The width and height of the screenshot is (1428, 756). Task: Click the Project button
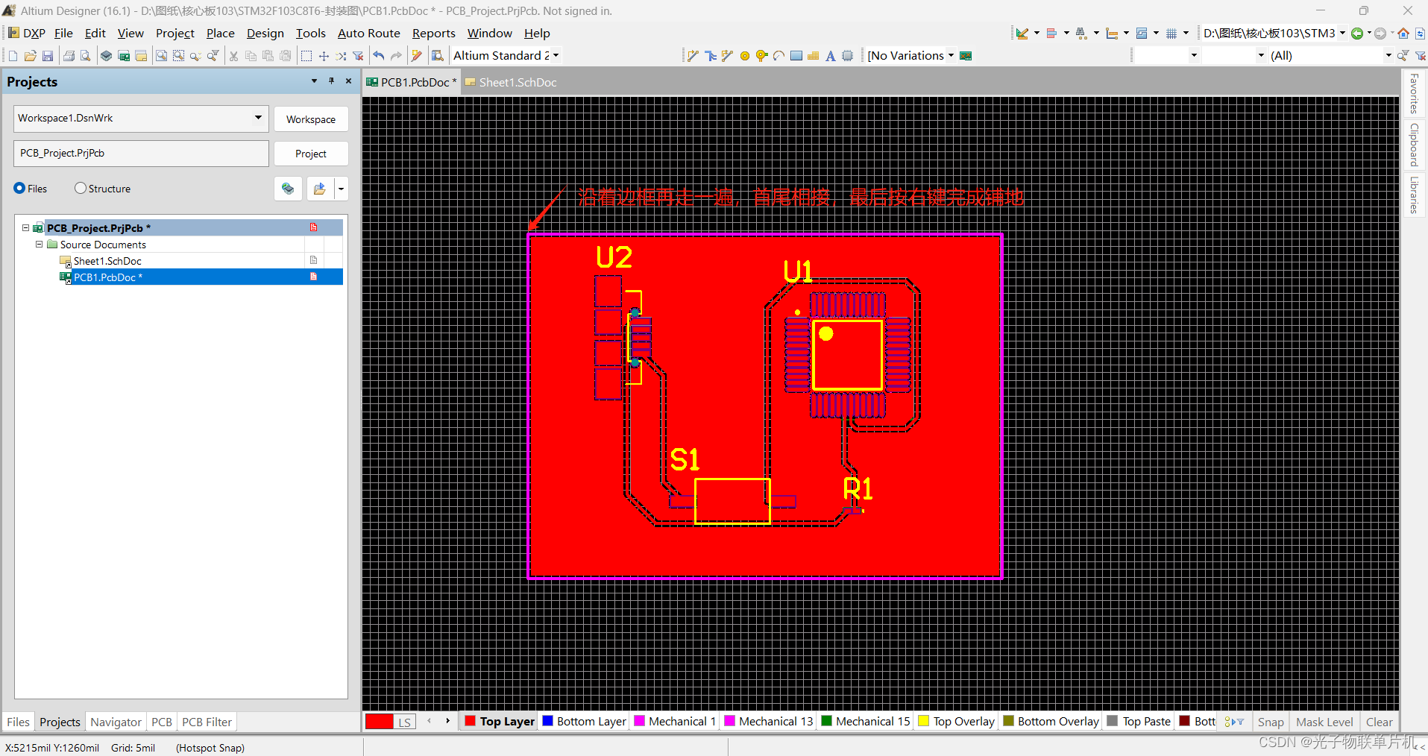311,154
